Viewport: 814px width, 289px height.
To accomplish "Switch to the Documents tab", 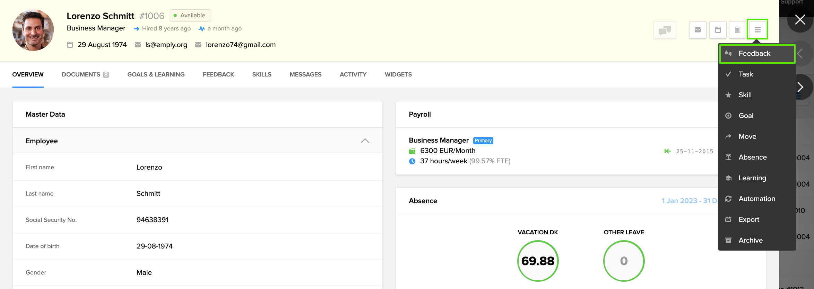I will click(x=85, y=75).
